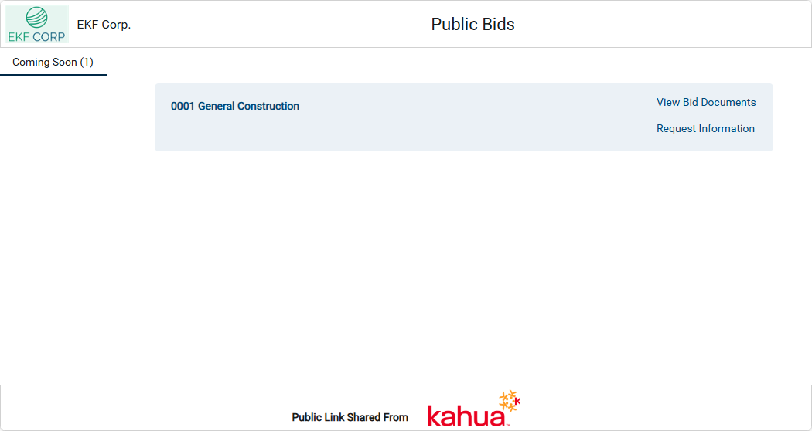812x431 pixels.
Task: Click the word "Documents" in the bid link
Action: [x=728, y=102]
